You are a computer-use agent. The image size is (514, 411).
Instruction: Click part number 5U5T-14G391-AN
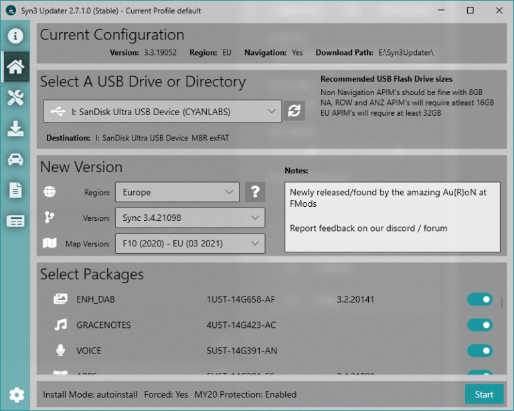pyautogui.click(x=242, y=351)
